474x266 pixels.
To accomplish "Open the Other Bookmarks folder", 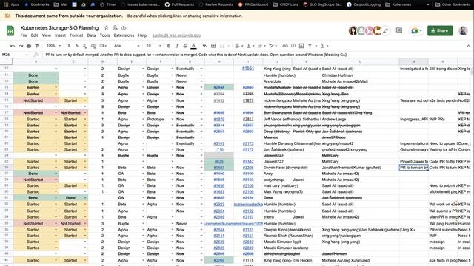I will click(x=453, y=4).
